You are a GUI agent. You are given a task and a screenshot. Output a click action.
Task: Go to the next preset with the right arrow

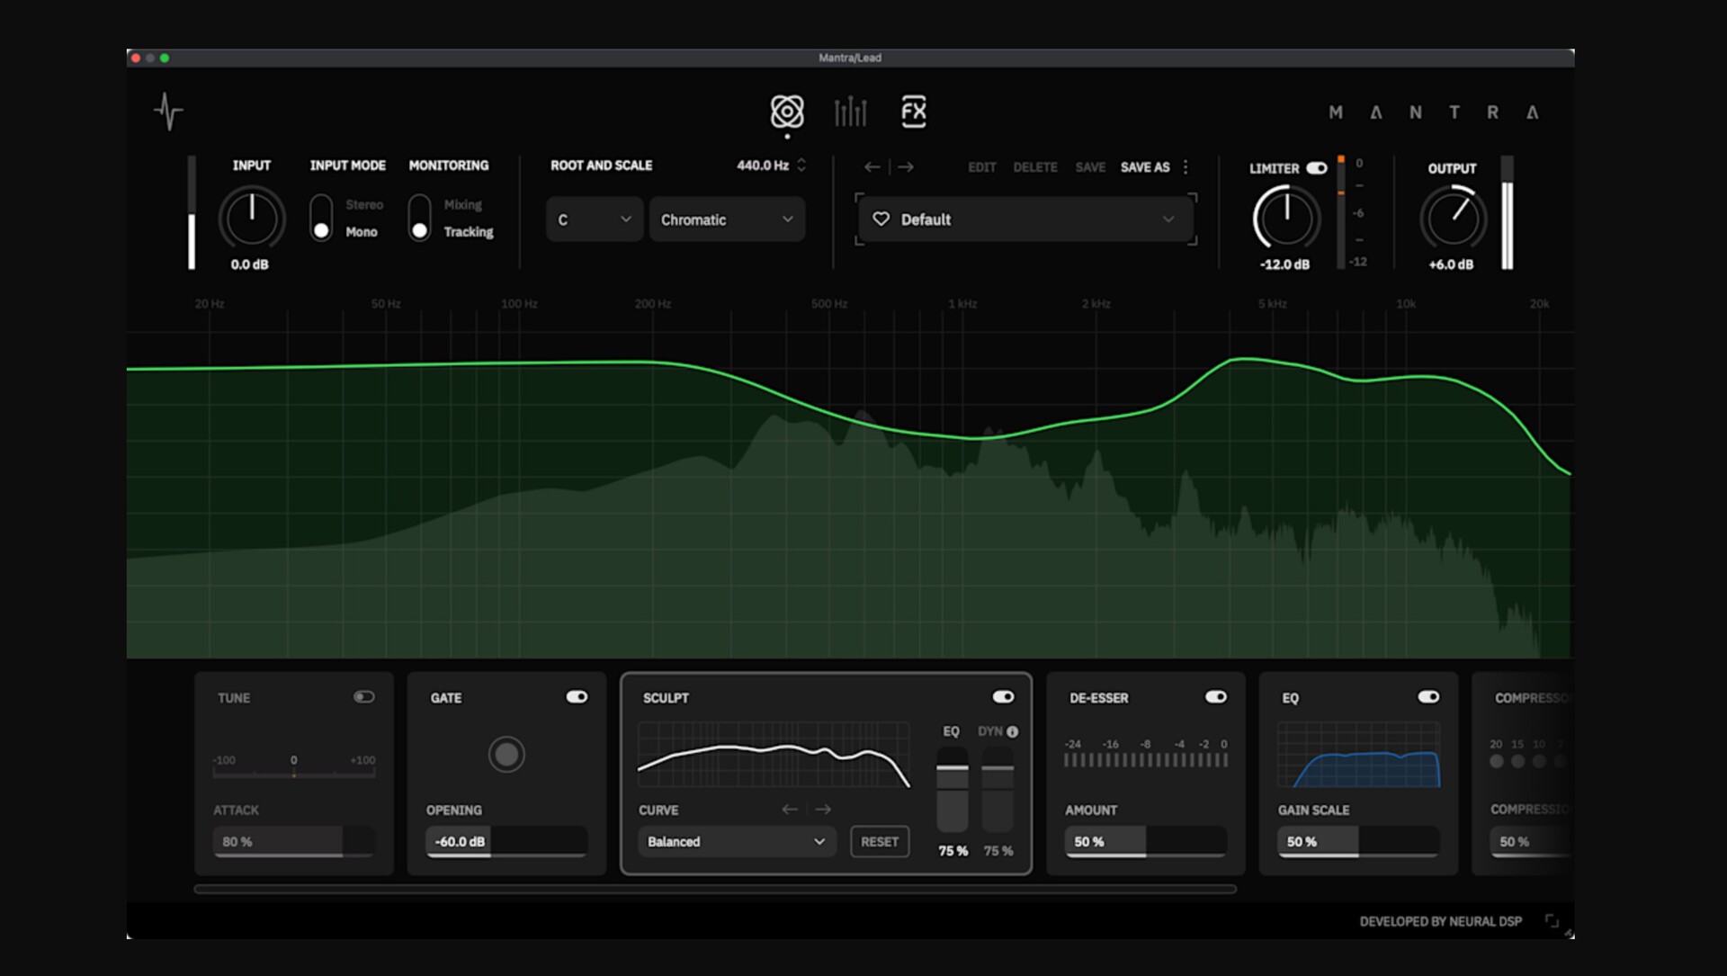906,166
